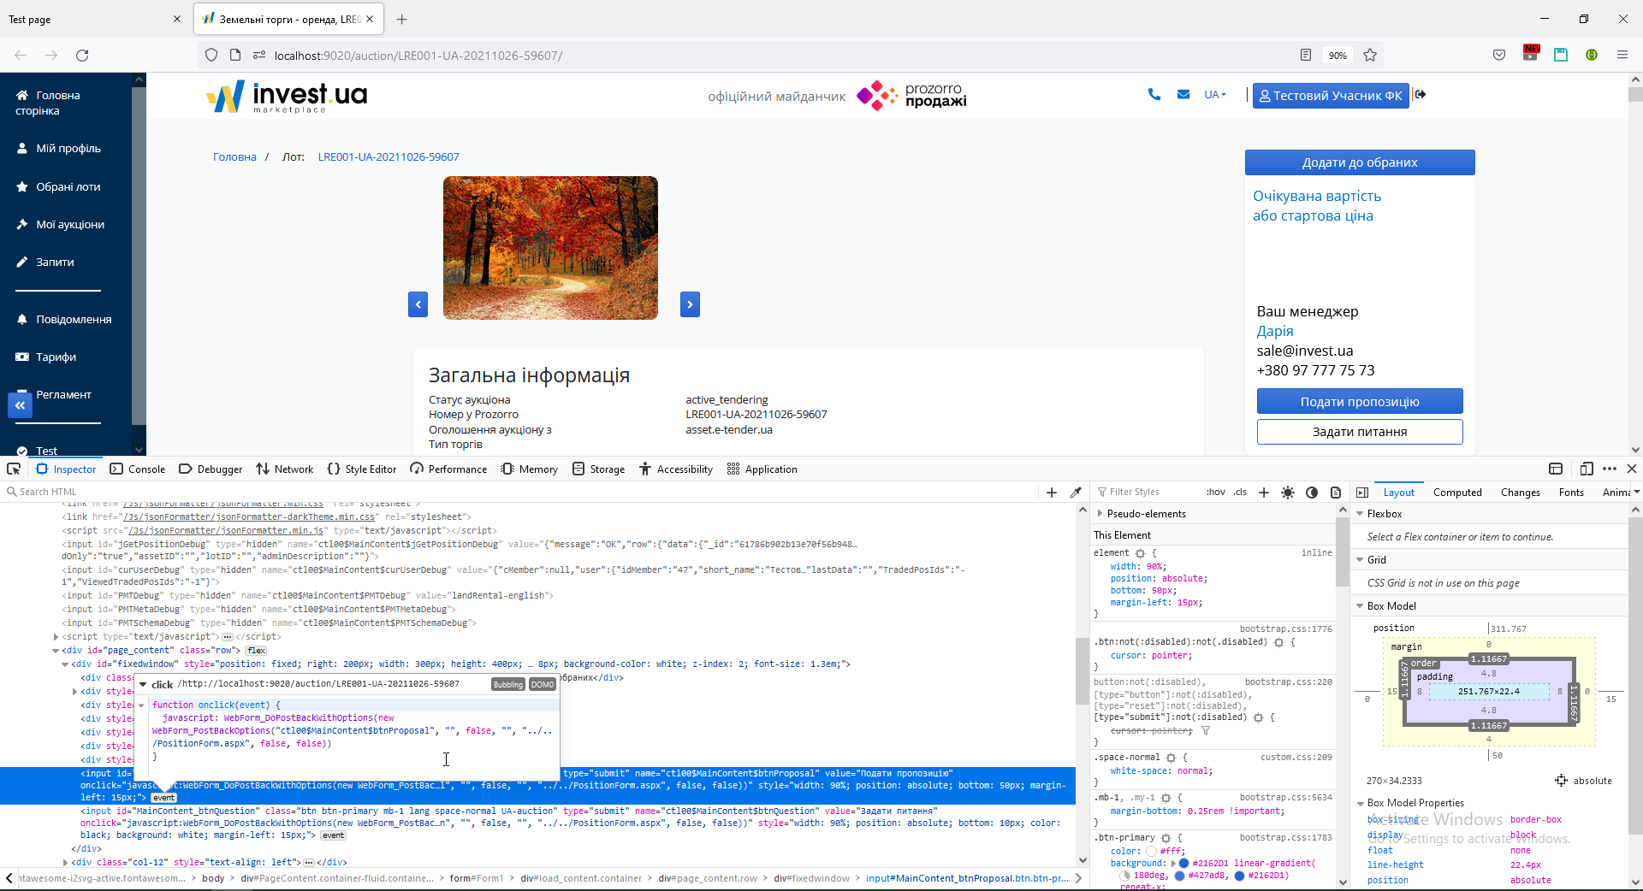1643x891 pixels.
Task: Select an iframe as the target document
Action: pyautogui.click(x=1556, y=469)
